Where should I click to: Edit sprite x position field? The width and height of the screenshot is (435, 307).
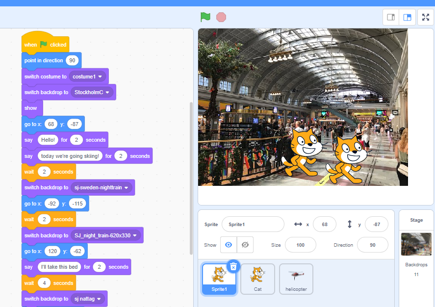(x=325, y=224)
